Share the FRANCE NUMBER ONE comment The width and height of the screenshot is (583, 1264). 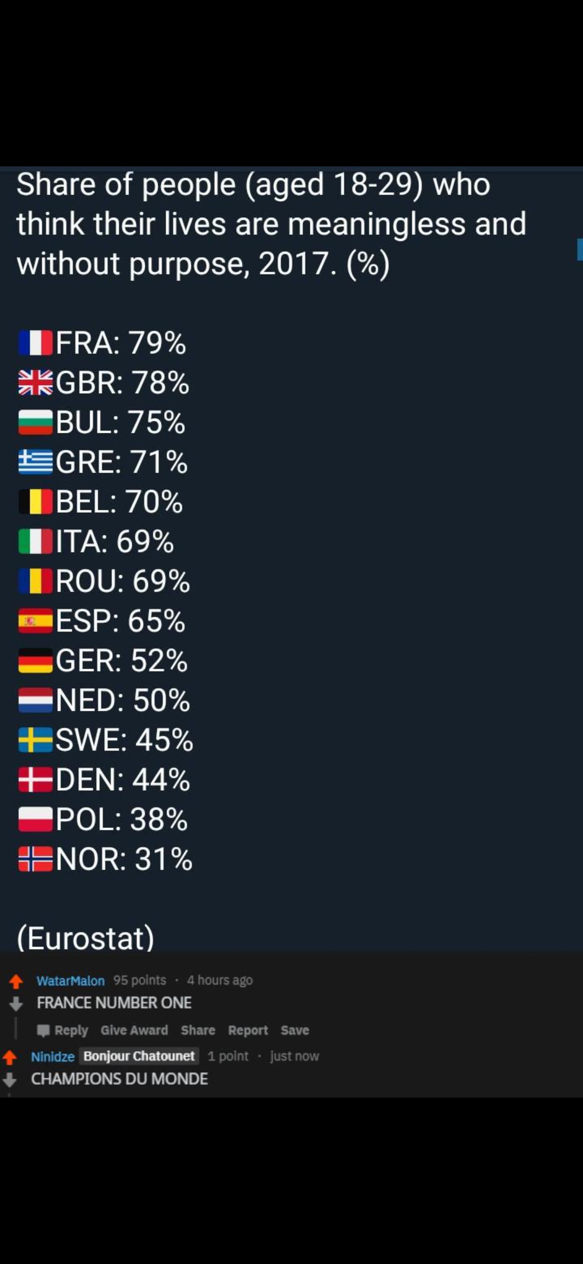point(198,1030)
